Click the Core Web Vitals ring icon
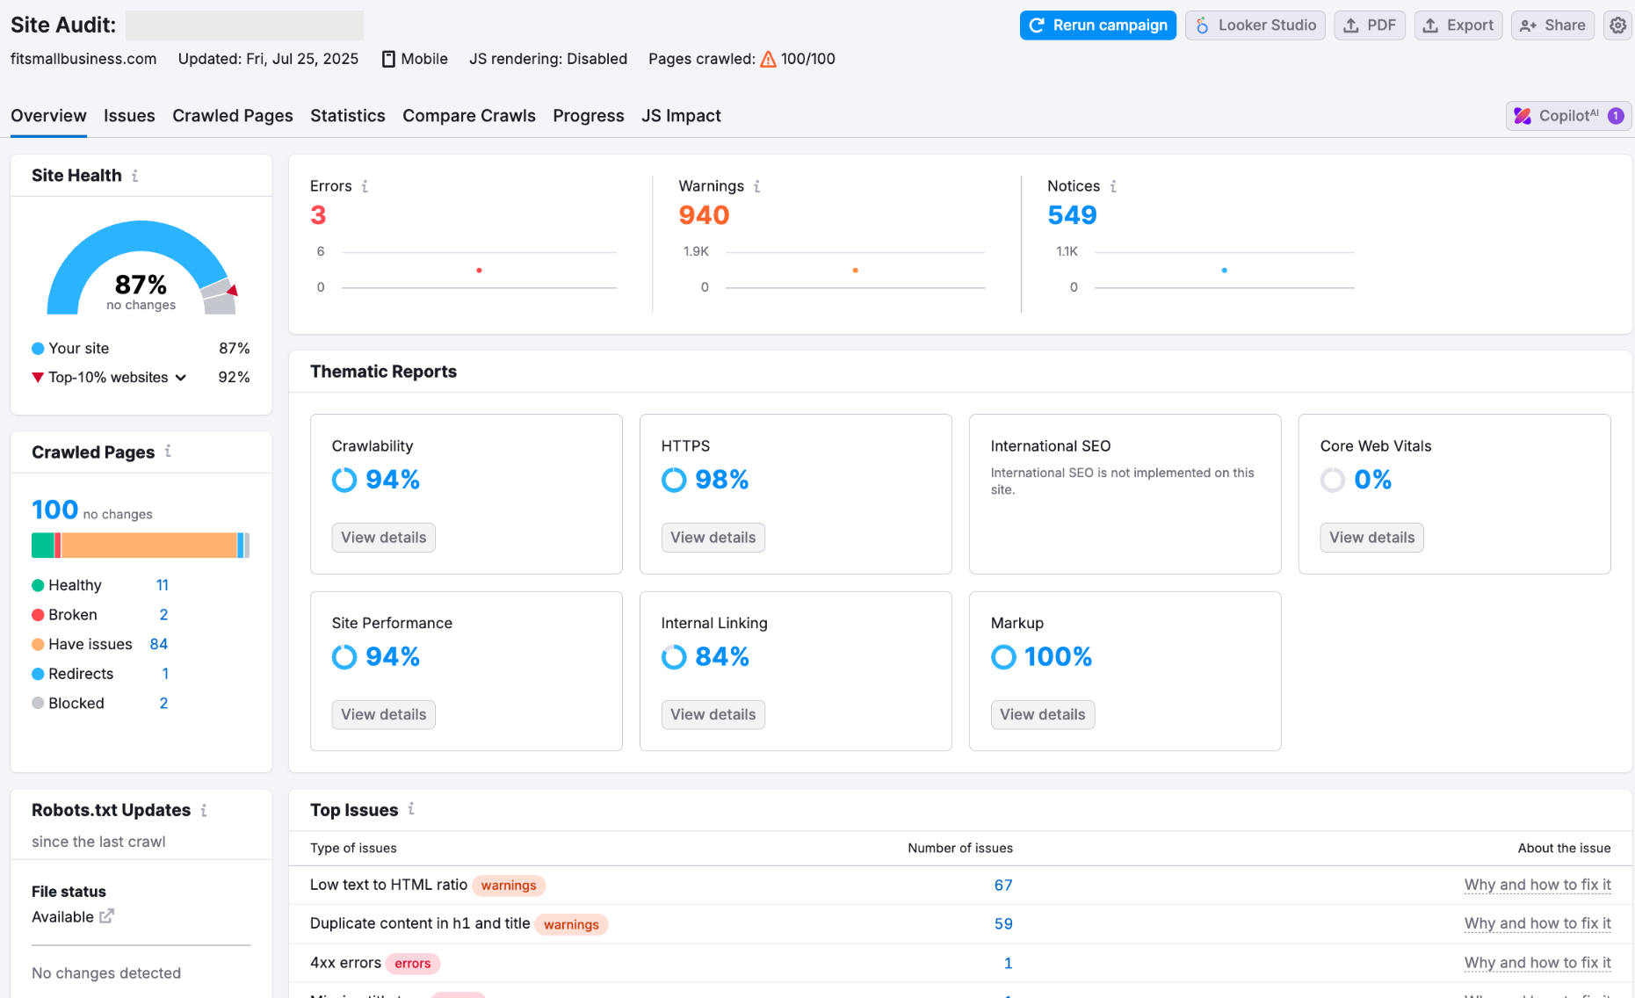The width and height of the screenshot is (1635, 998). tap(1333, 480)
